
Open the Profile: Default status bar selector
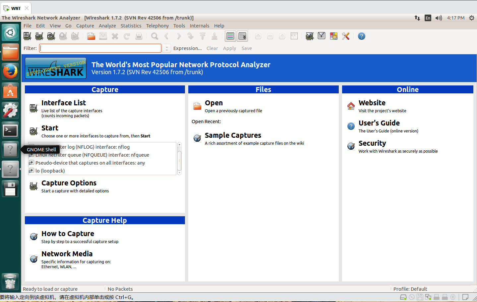point(410,289)
